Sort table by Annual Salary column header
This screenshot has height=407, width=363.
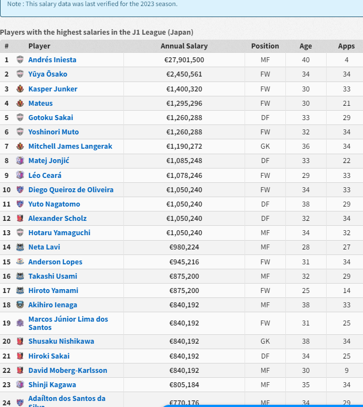[184, 46]
